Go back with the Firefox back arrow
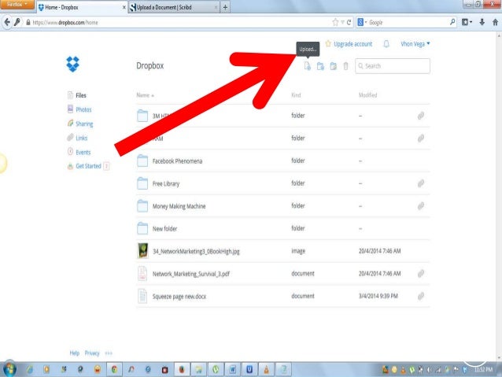 (7, 22)
